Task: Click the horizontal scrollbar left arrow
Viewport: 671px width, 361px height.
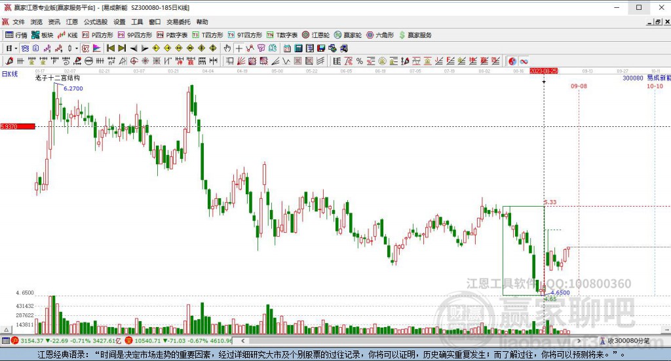Action: (242, 341)
